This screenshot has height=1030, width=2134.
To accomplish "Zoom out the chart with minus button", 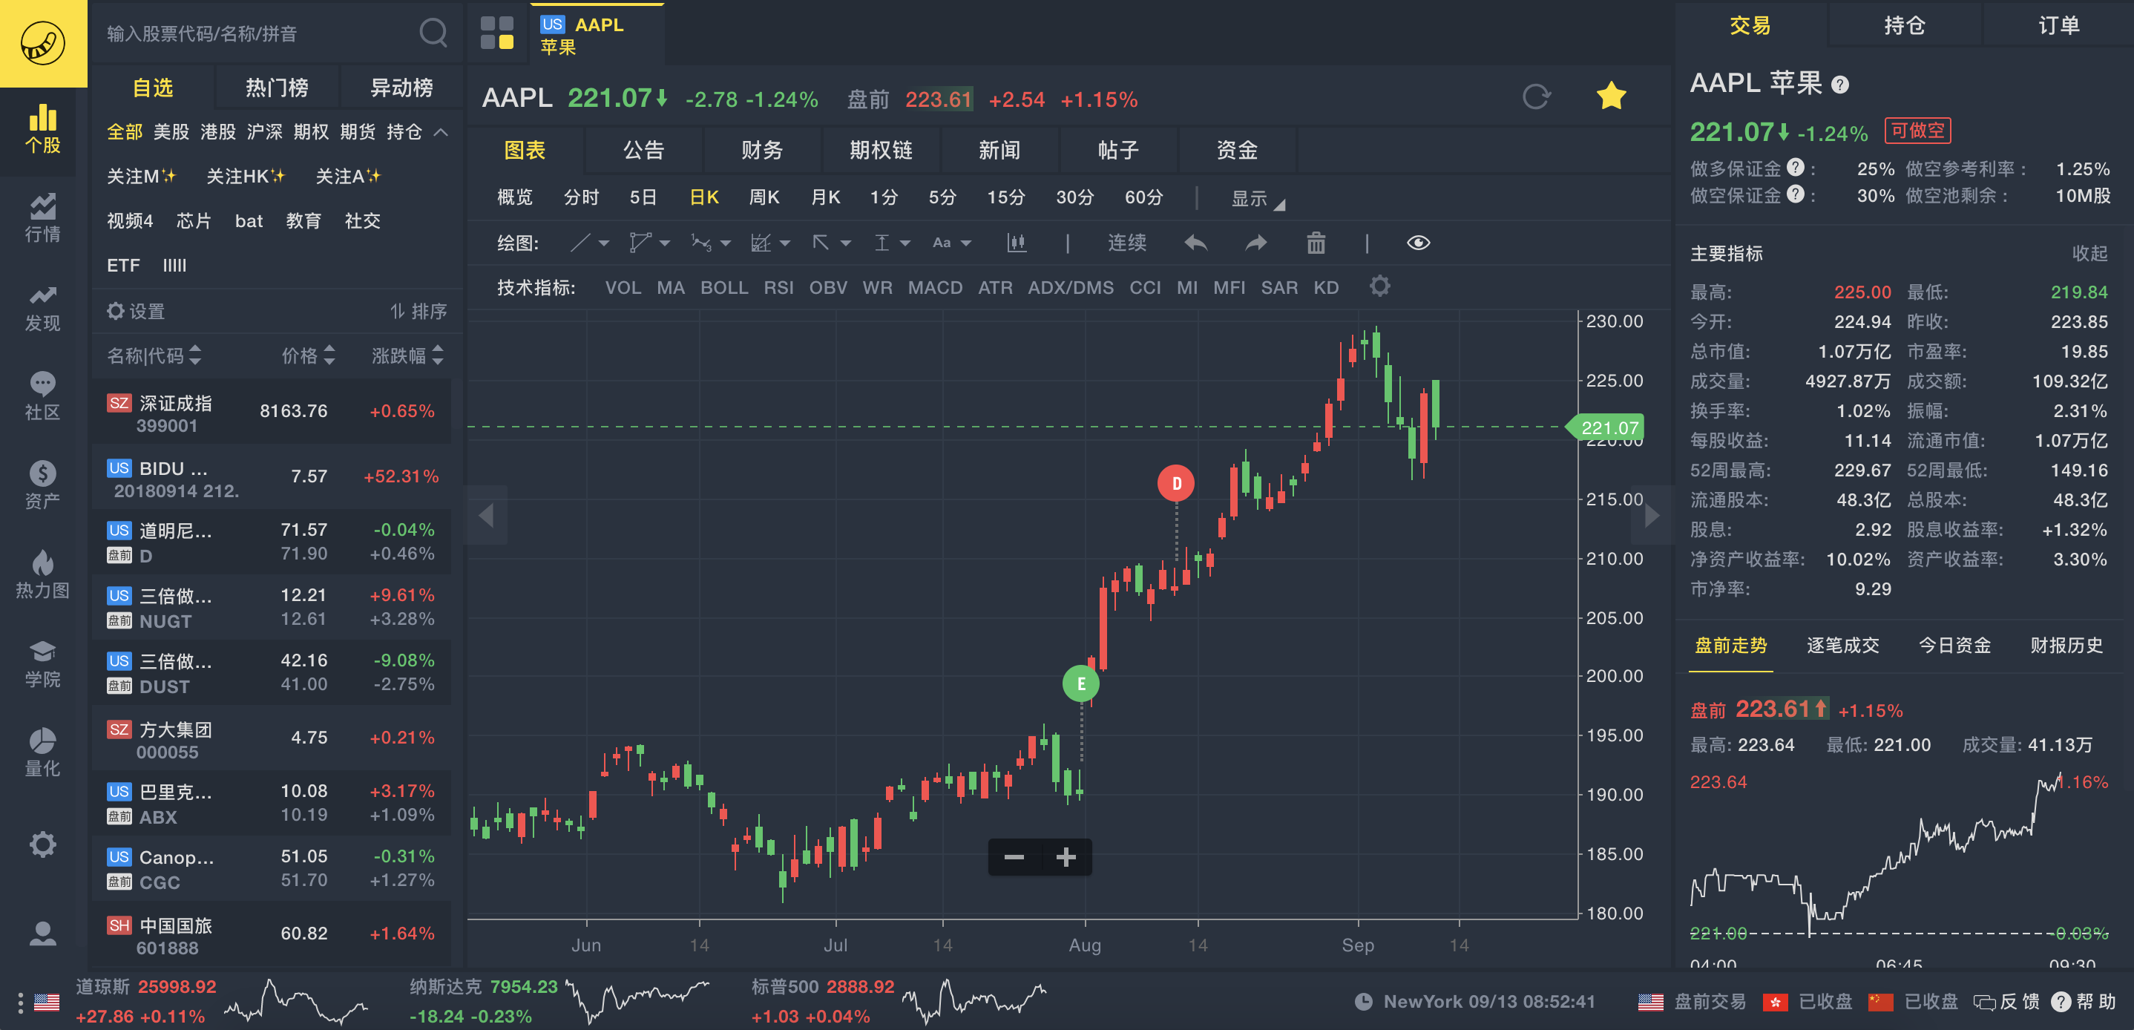I will click(1014, 857).
